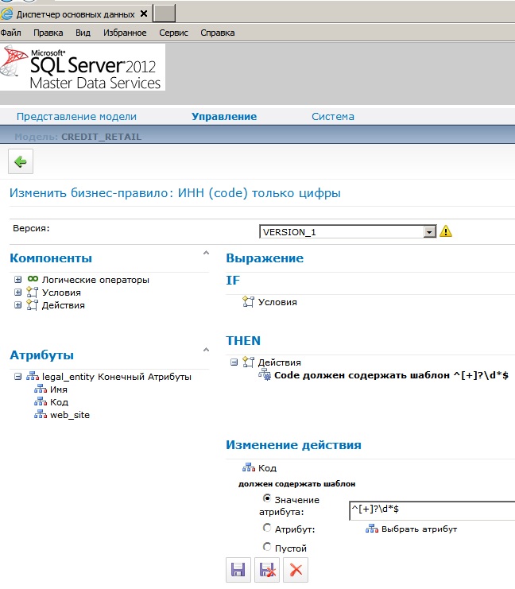Collapse the Компоненты panel chevron
This screenshot has height=589, width=515.
(206, 253)
